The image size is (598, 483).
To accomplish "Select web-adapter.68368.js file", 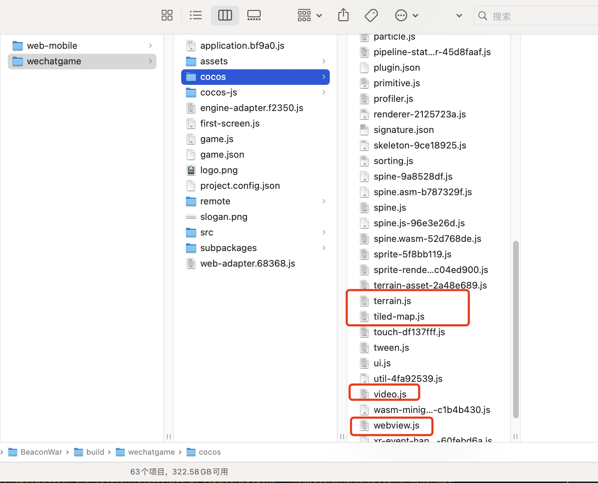I will [255, 263].
